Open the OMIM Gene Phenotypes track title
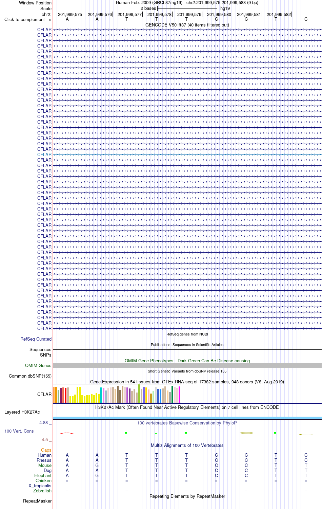Viewport: 322px width, 509px height. [x=187, y=361]
